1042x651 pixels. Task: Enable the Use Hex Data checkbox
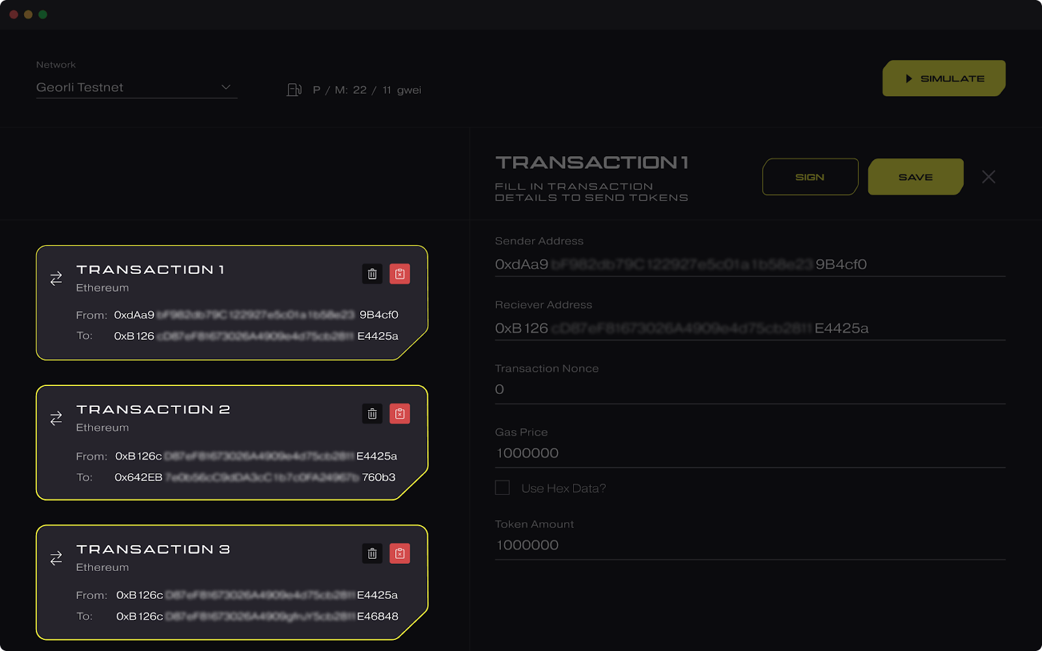[502, 488]
